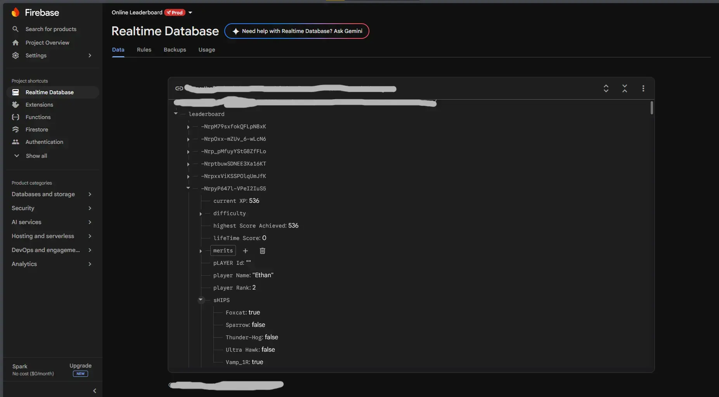719x397 pixels.
Task: Click the Gemini sparkle icon
Action: (x=236, y=31)
